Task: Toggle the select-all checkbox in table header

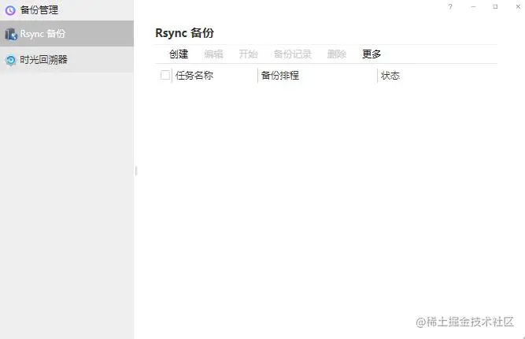Action: 165,75
